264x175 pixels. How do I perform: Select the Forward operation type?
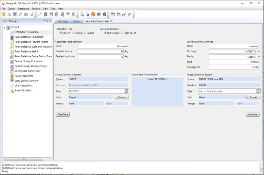[73, 33]
